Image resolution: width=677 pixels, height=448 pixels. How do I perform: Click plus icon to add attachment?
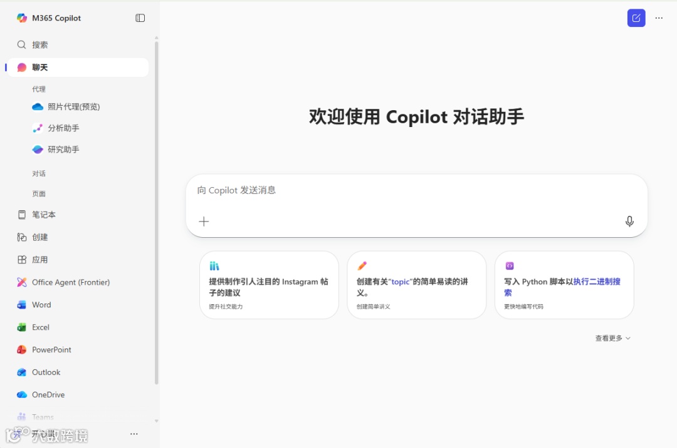tap(204, 221)
